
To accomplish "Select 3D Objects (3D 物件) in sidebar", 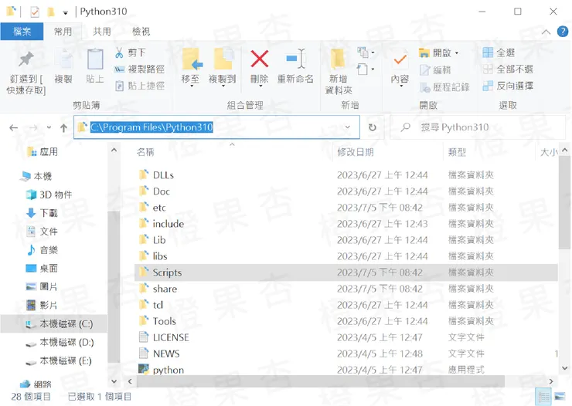I will [x=49, y=195].
